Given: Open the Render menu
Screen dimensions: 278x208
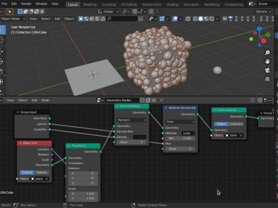Looking at the screenshot, I should (26, 4).
